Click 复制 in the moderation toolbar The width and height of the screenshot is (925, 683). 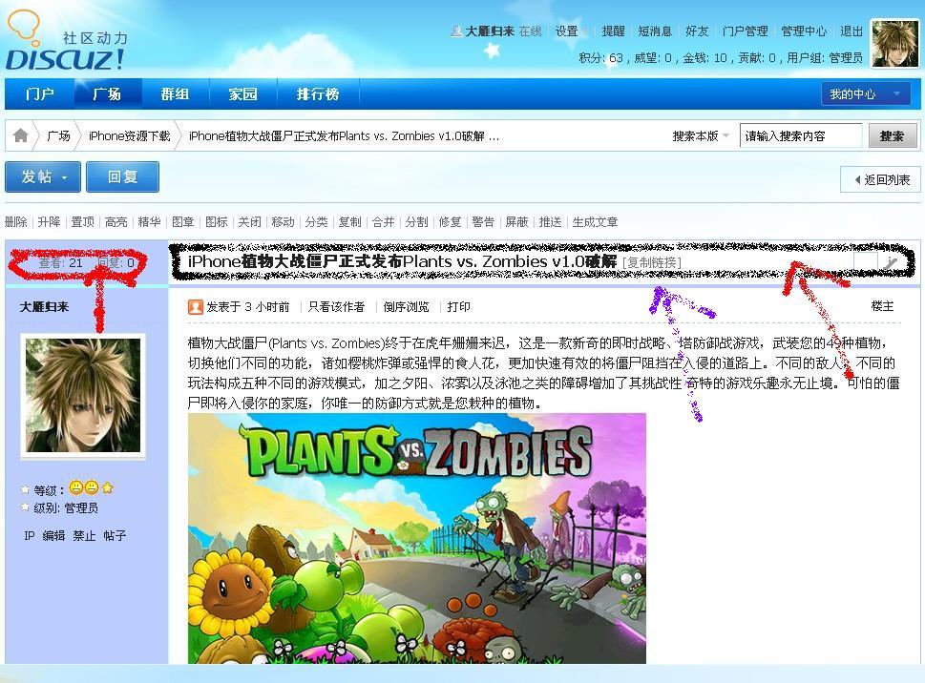[349, 221]
